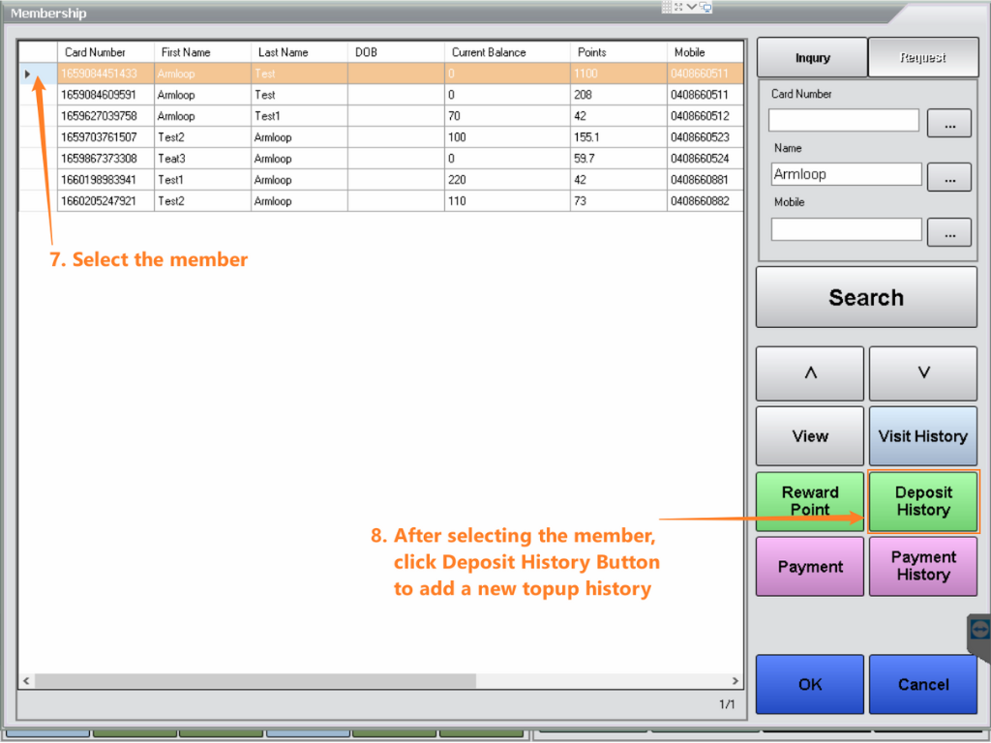Click the Card Number input field
The width and height of the screenshot is (991, 743).
844,120
